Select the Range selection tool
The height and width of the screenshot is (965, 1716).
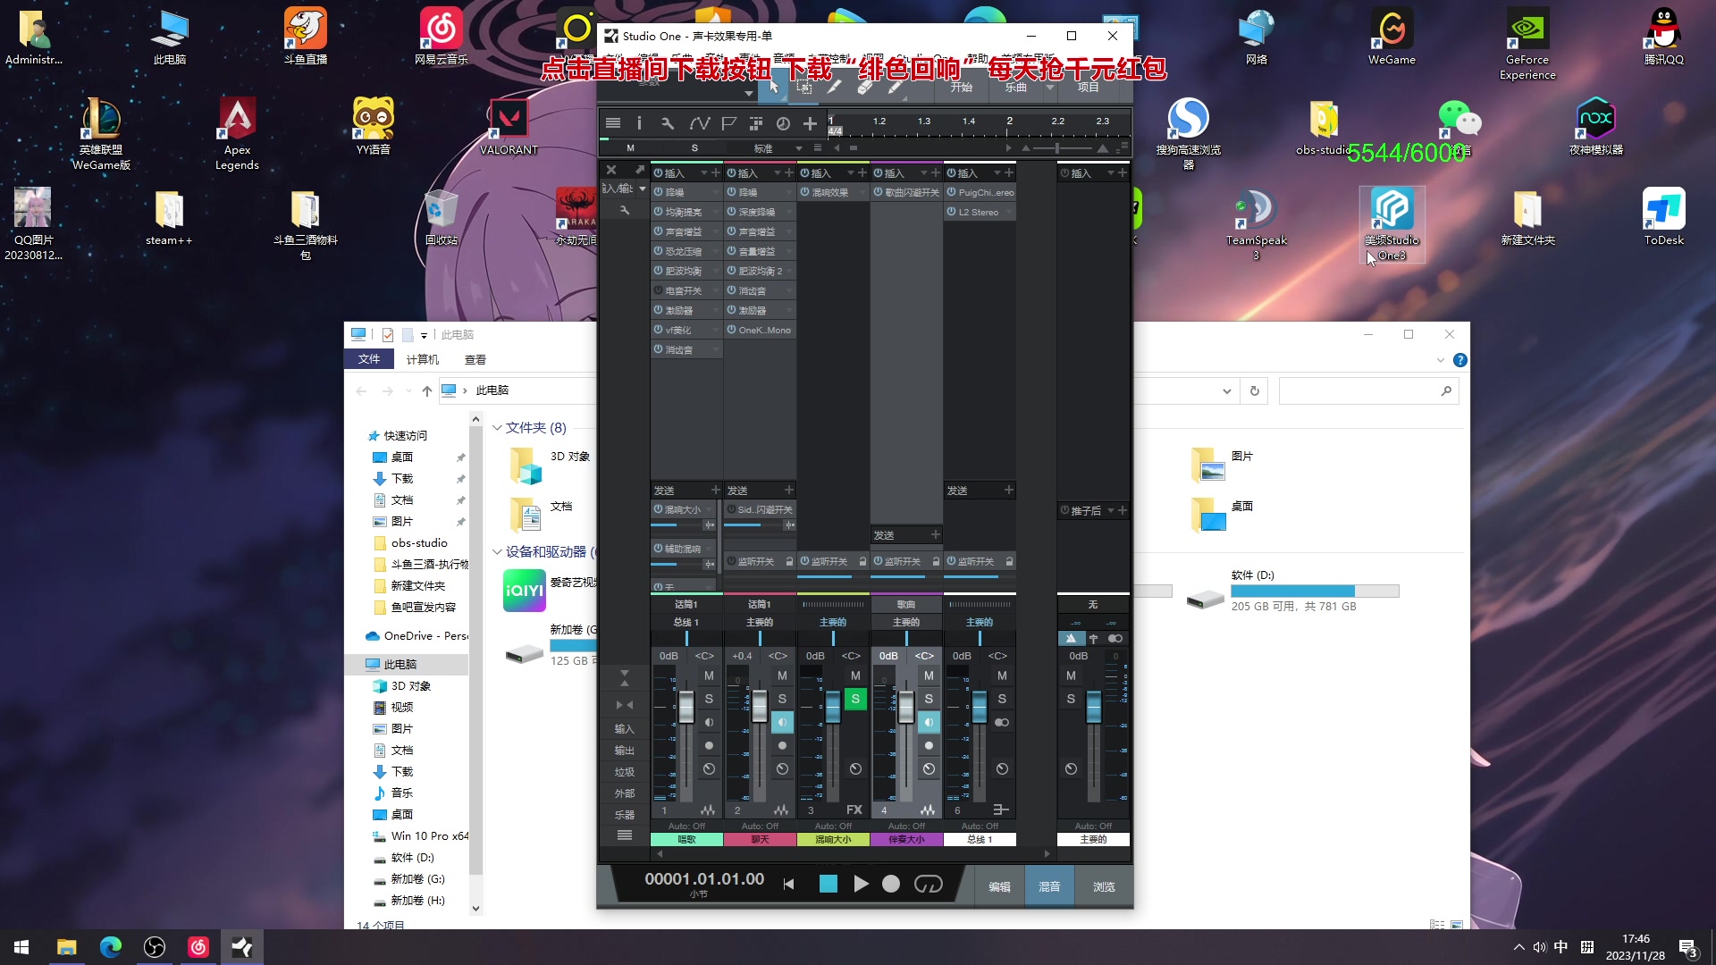click(x=803, y=87)
